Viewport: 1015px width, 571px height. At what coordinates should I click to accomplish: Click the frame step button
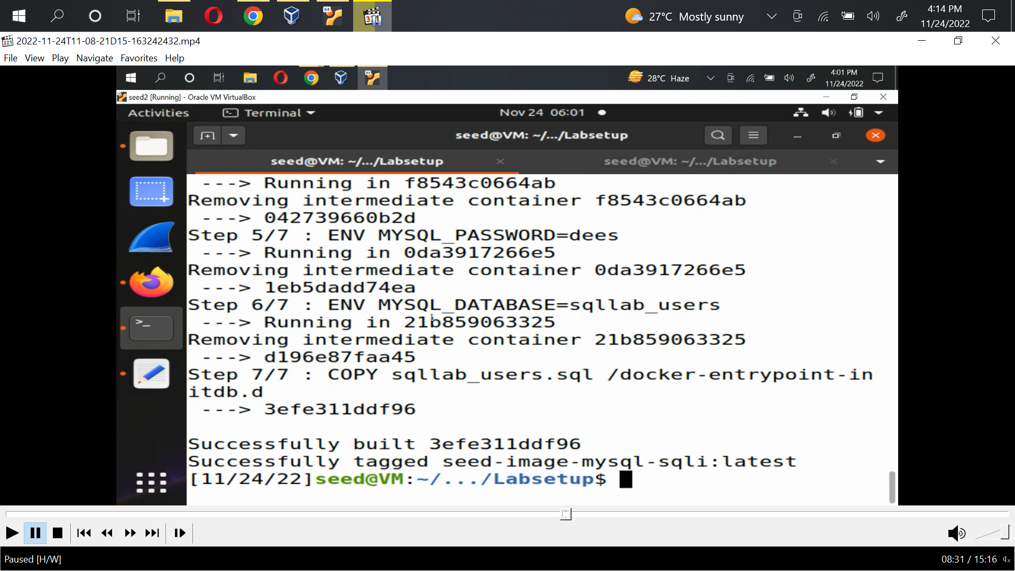click(180, 533)
